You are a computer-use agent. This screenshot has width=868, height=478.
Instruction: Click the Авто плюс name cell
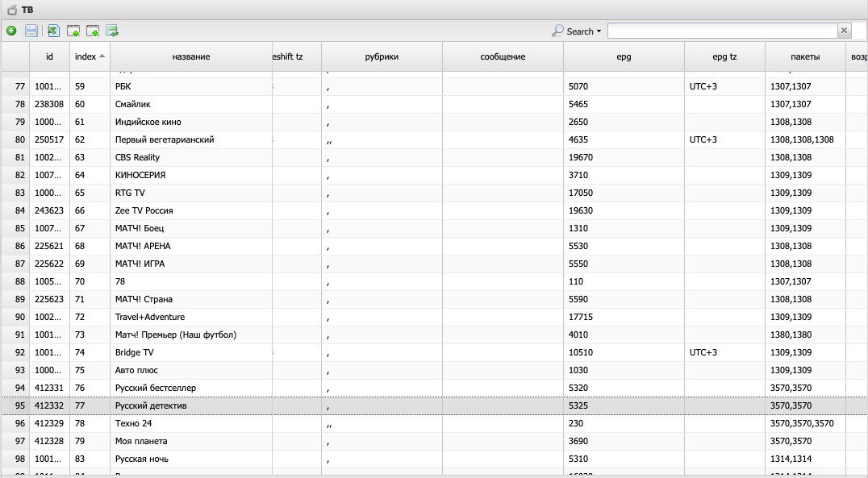(x=191, y=369)
